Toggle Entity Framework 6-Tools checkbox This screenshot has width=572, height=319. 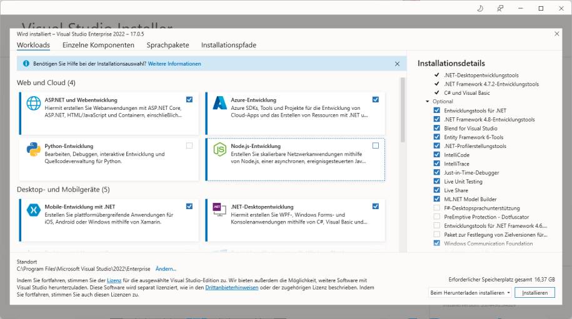coord(437,137)
